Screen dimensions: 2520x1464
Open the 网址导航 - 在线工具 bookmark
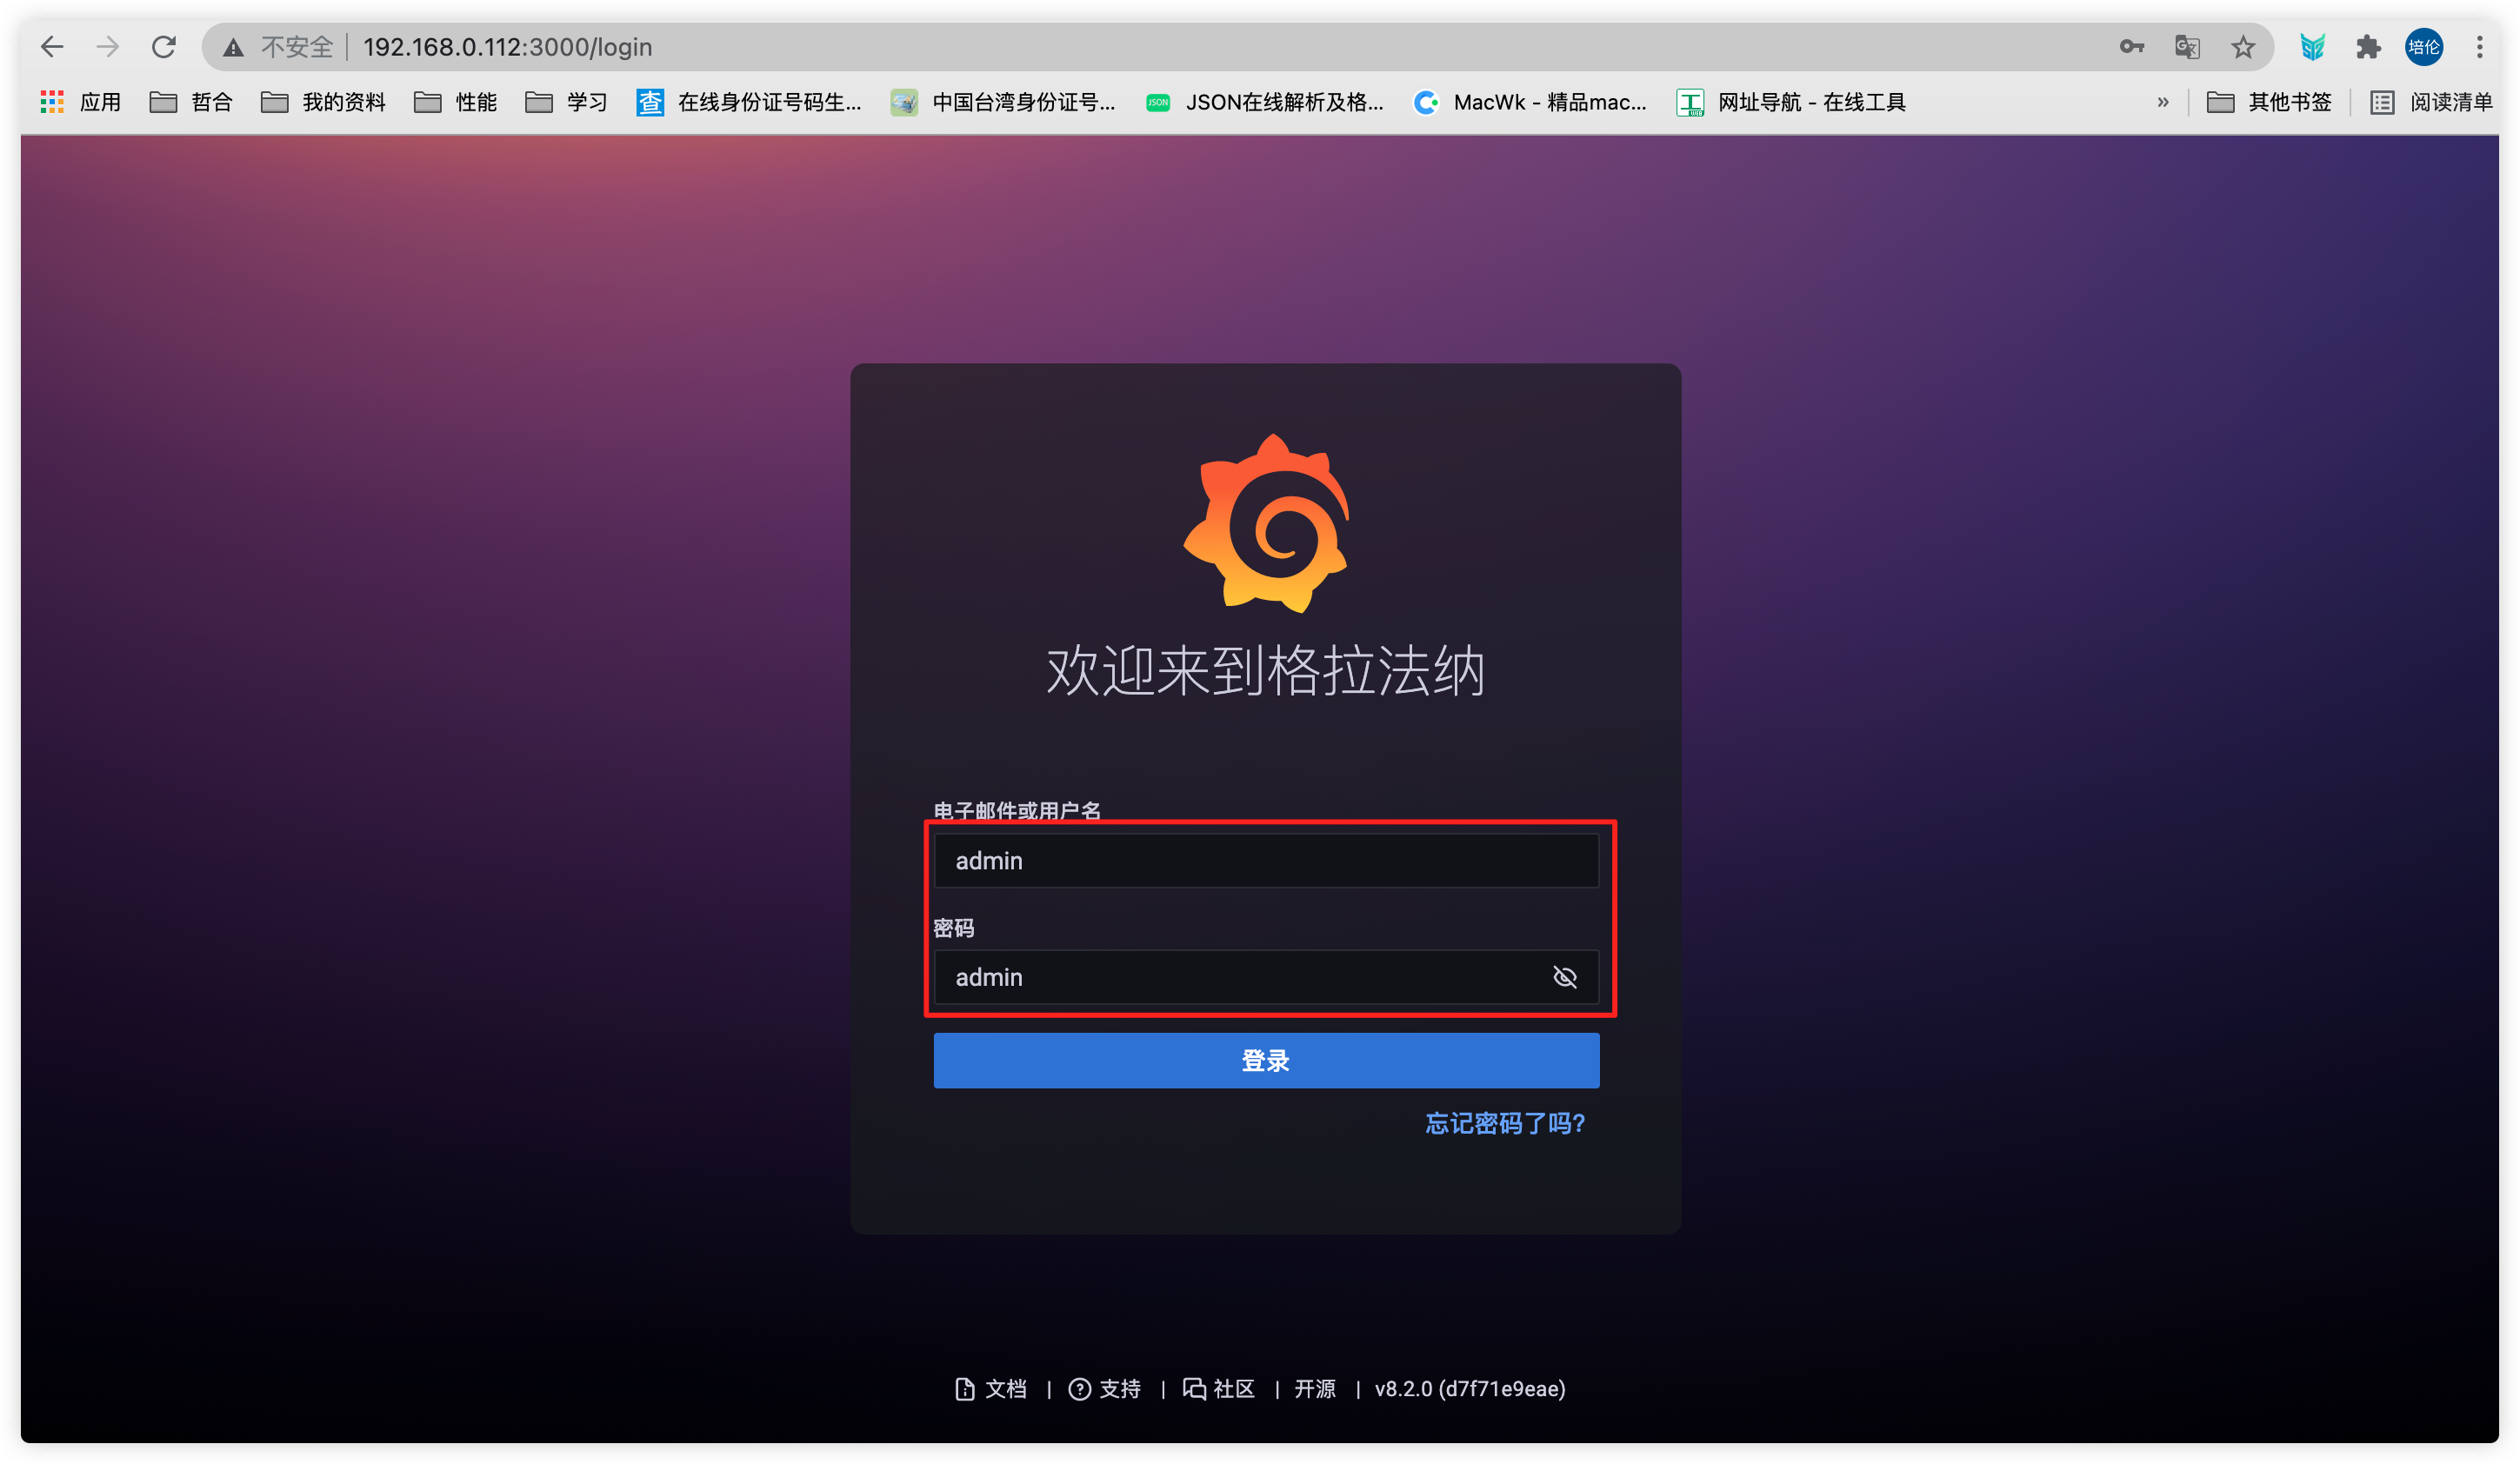1791,102
